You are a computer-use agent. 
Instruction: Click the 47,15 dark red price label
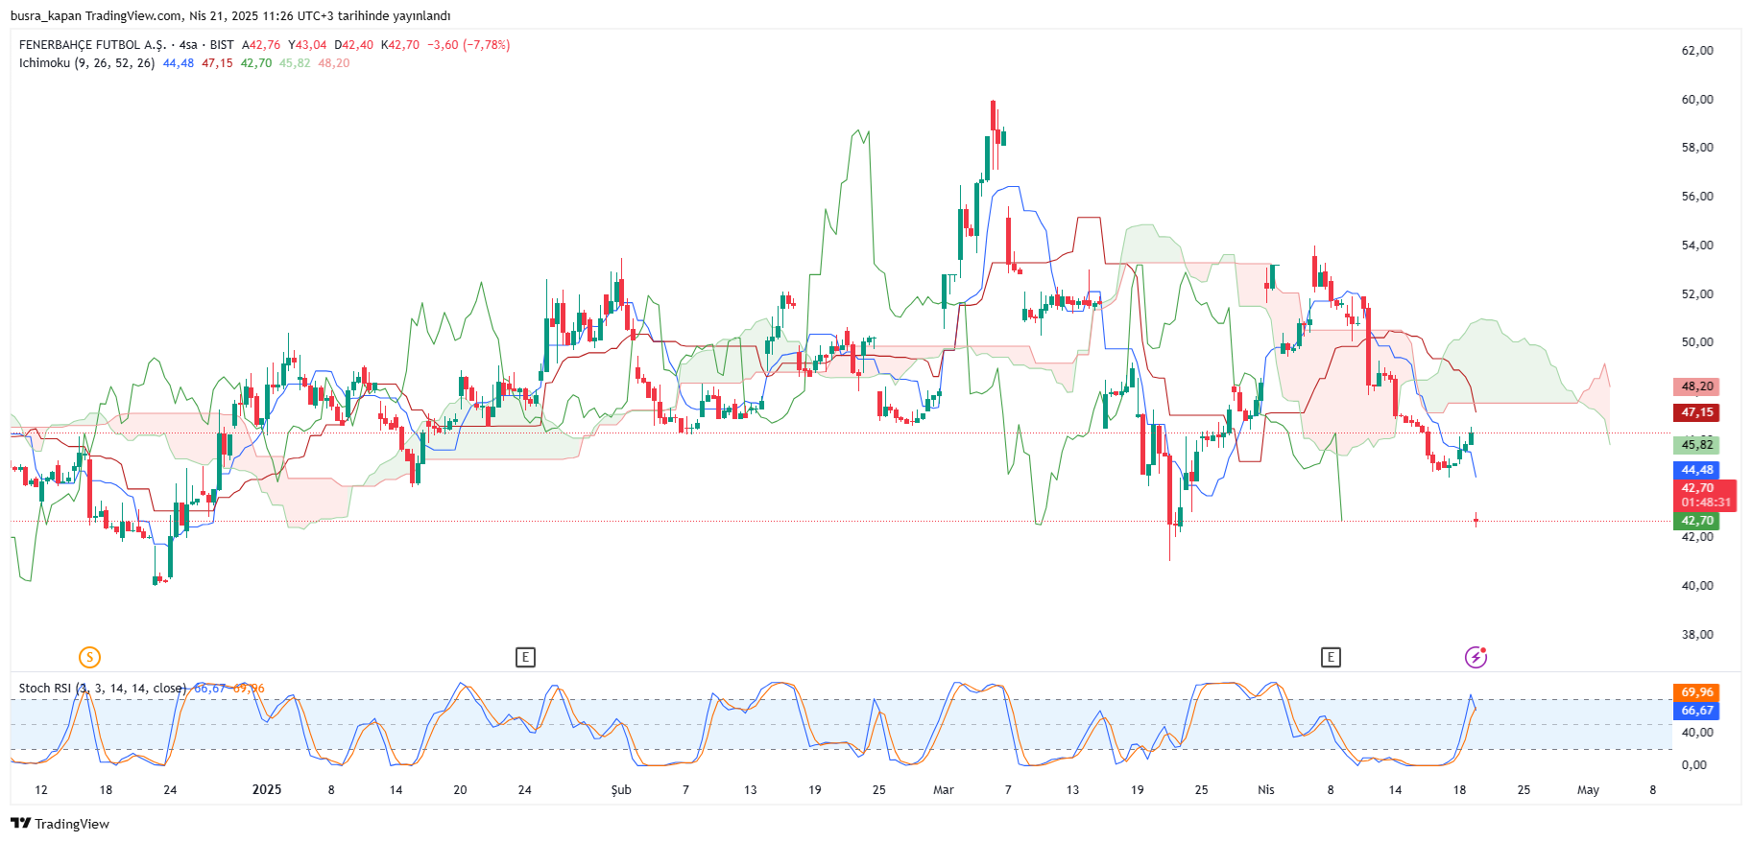(x=1696, y=412)
